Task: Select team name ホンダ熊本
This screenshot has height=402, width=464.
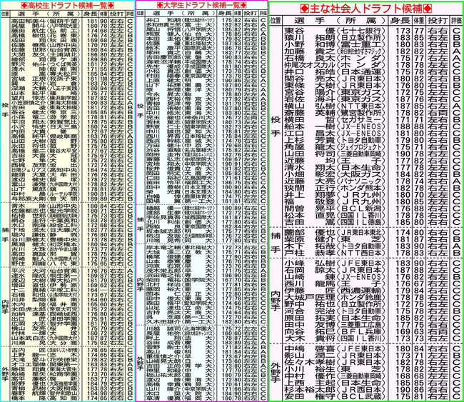Action: tap(361, 188)
